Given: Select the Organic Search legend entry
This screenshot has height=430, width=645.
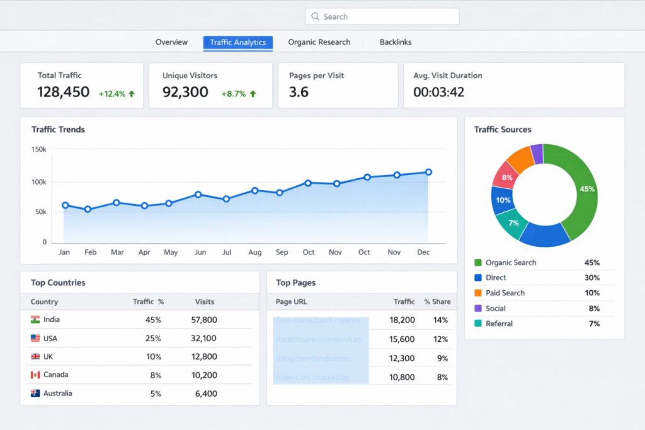Looking at the screenshot, I should pos(511,263).
